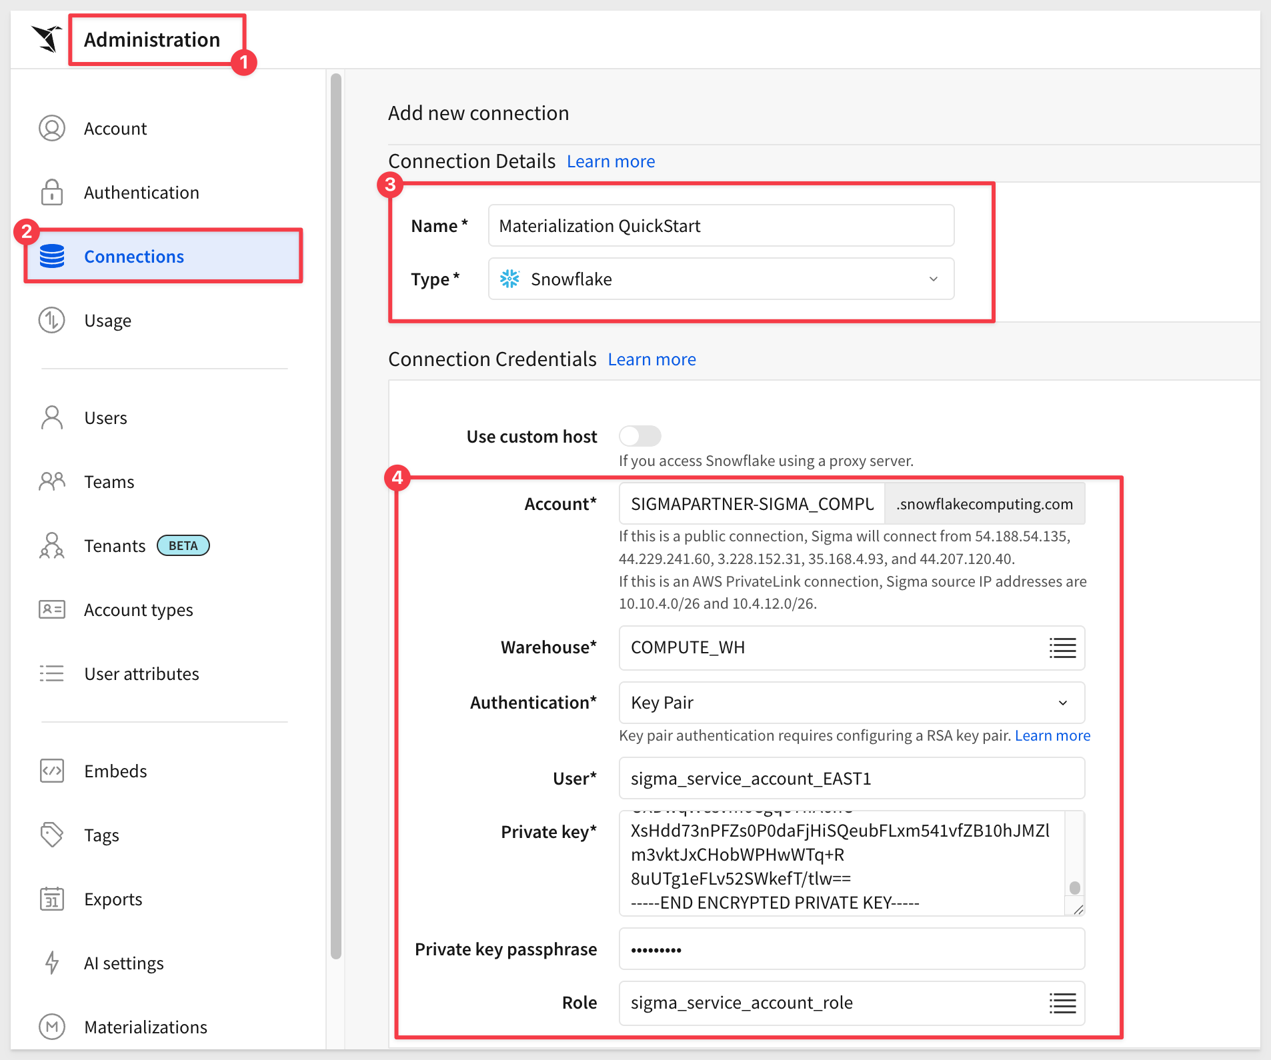Image resolution: width=1271 pixels, height=1060 pixels.
Task: Click the Users person icon
Action: [x=52, y=417]
